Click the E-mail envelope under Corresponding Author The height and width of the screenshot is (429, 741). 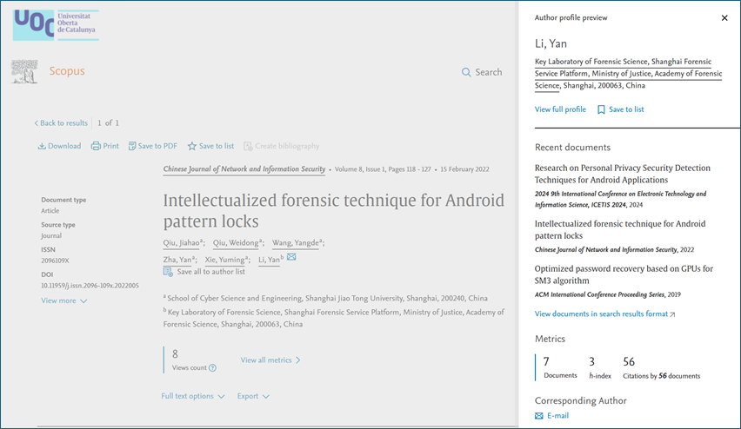[539, 416]
